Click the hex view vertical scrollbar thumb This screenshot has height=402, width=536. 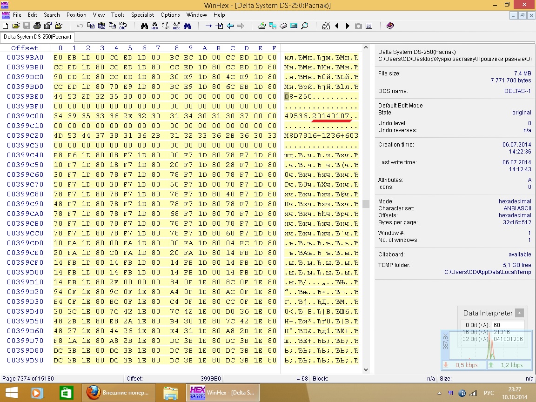click(366, 204)
